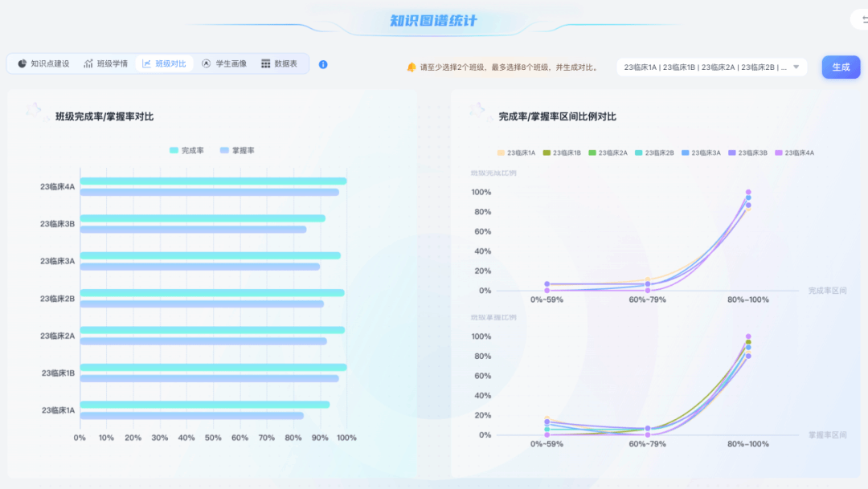The height and width of the screenshot is (489, 868).
Task: Click the switch icon at top right
Action: pos(861,20)
